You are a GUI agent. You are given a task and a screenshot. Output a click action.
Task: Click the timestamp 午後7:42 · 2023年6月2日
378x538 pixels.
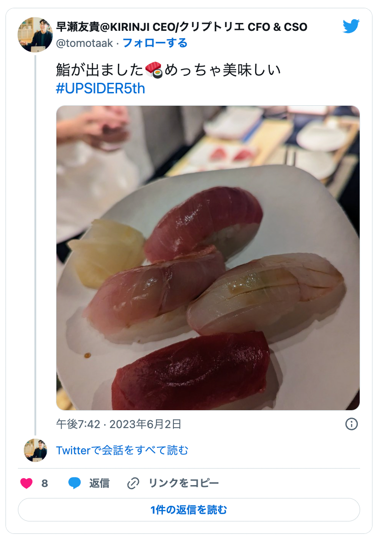pyautogui.click(x=118, y=424)
